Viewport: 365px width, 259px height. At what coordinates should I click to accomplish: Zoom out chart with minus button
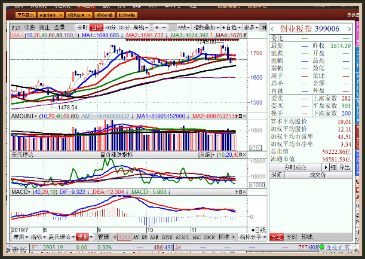coord(164,28)
